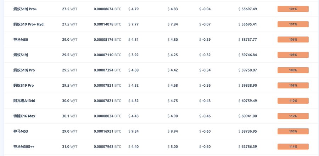Image resolution: width=319 pixels, height=156 pixels.
Task: Open the 神马M53 miner link
Action: pos(21,131)
